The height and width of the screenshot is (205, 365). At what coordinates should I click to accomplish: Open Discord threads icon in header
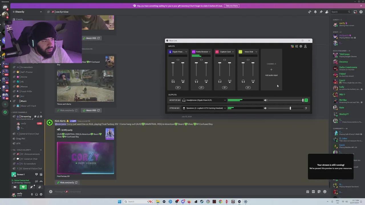(x=310, y=12)
